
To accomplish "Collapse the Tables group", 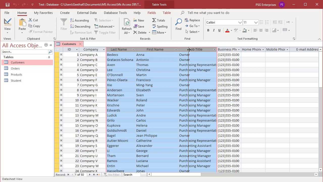I will tap(49, 57).
